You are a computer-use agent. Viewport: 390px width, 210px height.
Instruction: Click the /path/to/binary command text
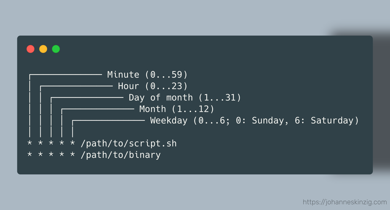click(x=121, y=155)
